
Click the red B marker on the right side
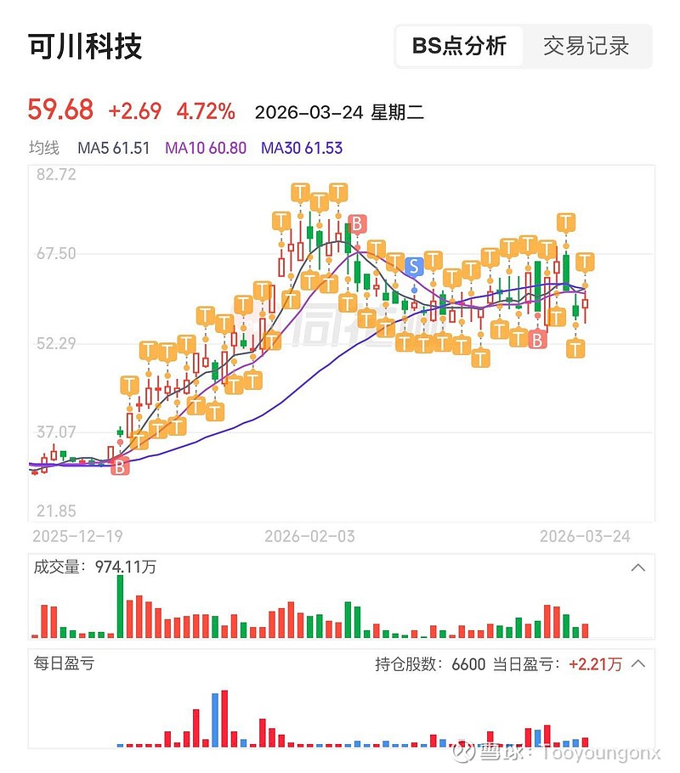coord(536,339)
